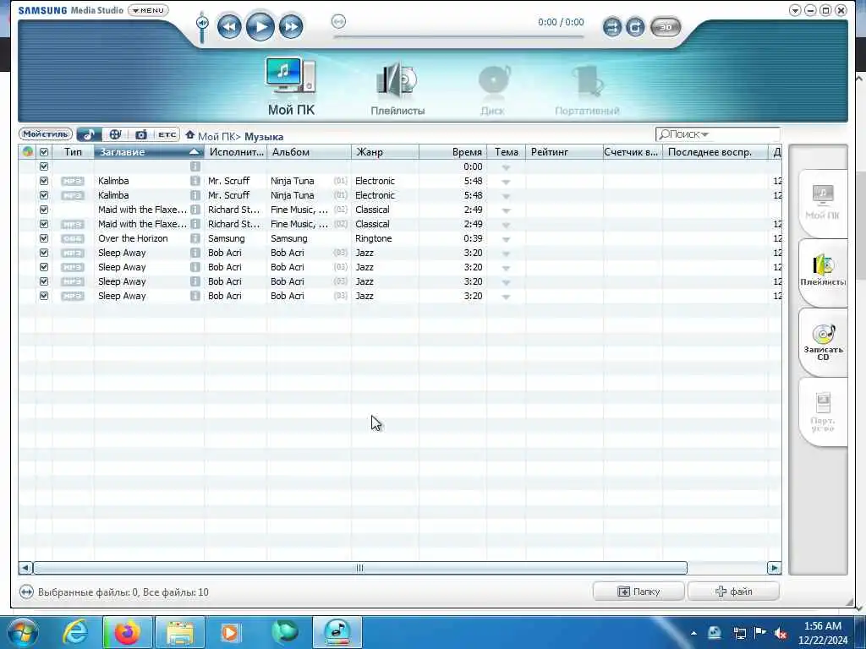Open Windows Explorer from the taskbar
The image size is (866, 649).
click(x=180, y=632)
